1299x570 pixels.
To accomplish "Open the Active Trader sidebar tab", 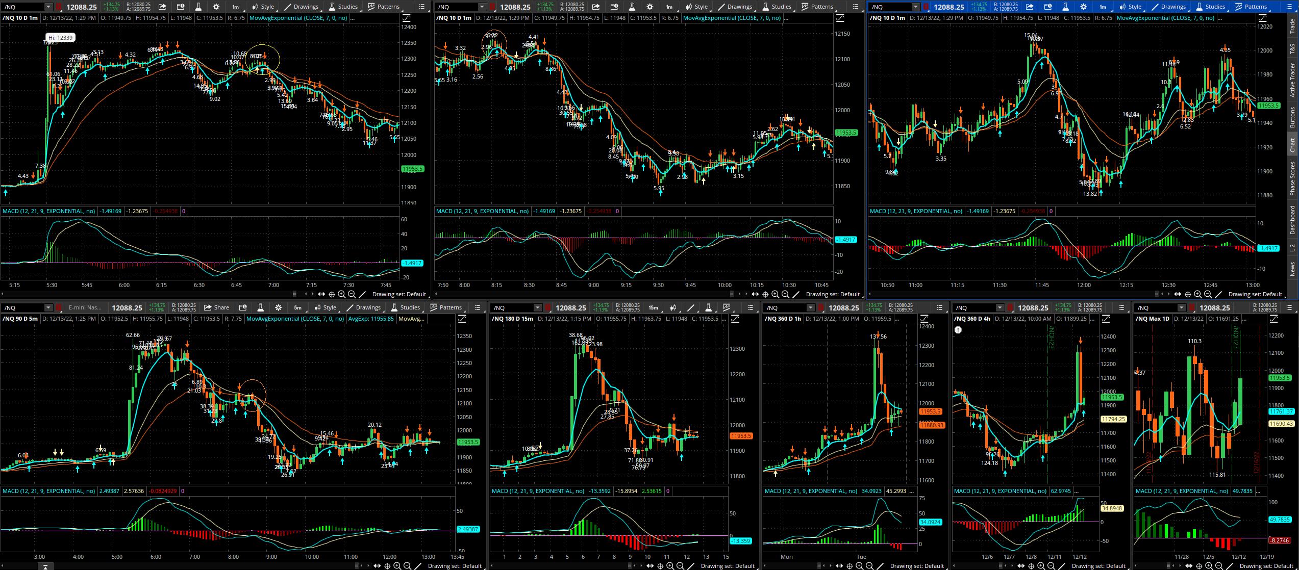I will (1292, 80).
